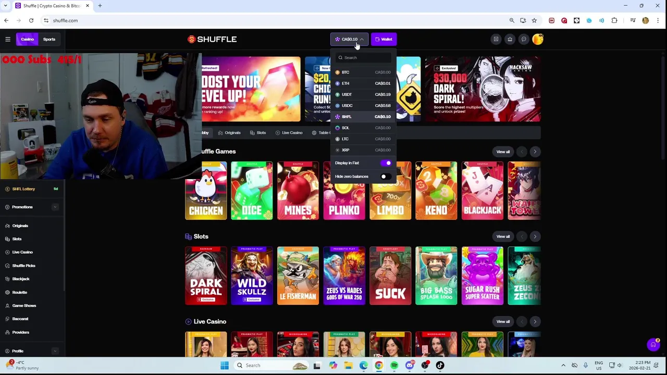Advance Live Casino carousel with next arrow
Screen dimensions: 667x375
click(535, 321)
